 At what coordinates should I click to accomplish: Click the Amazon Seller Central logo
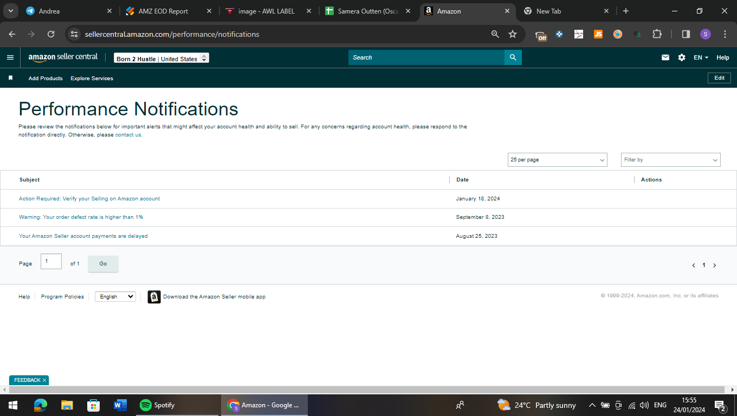[x=63, y=57]
